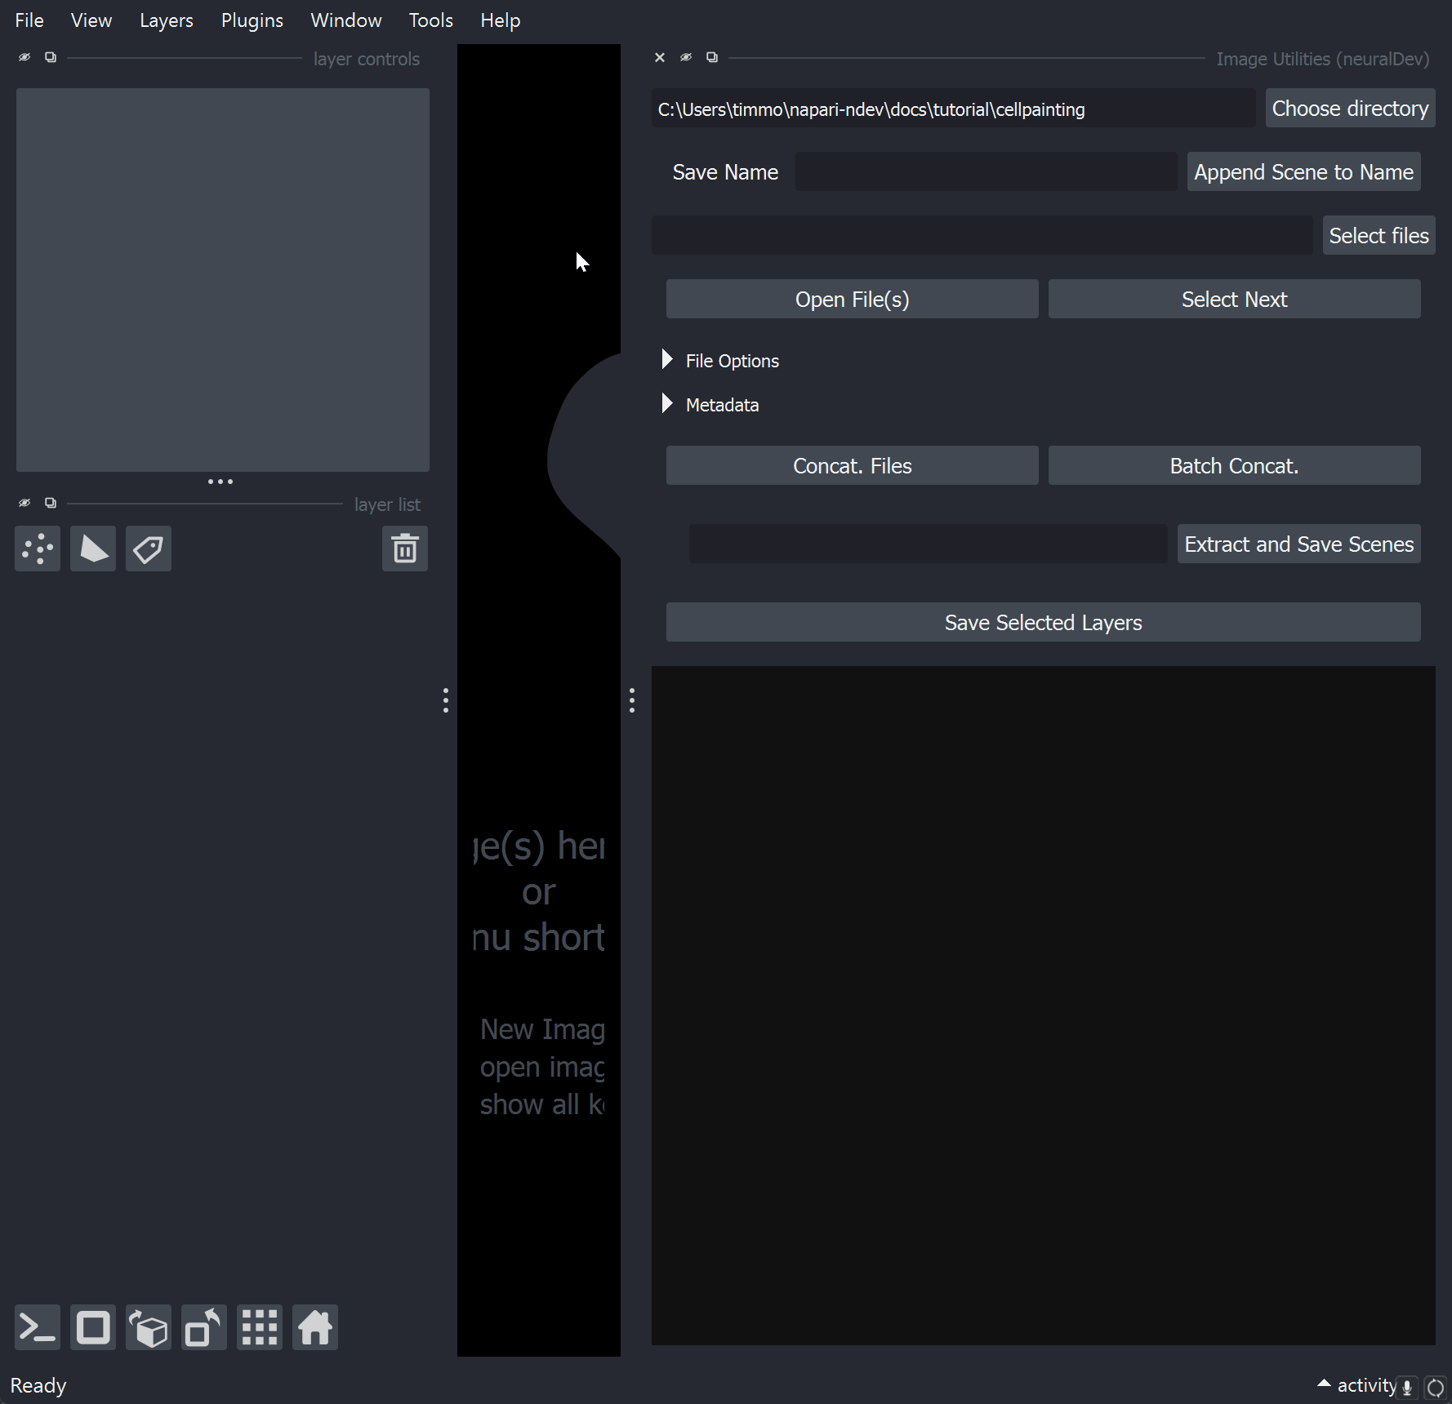Expand the activity dock arrow
This screenshot has height=1404, width=1452.
point(1324,1384)
